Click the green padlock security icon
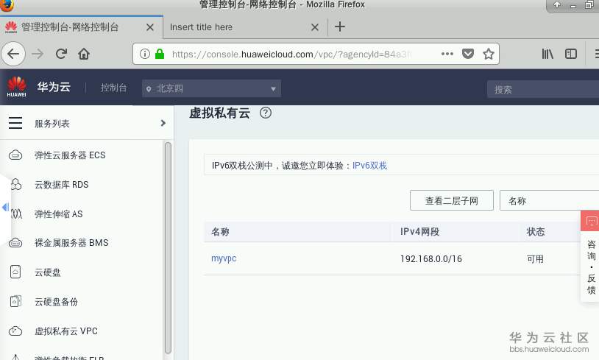The width and height of the screenshot is (599, 360). coord(160,54)
